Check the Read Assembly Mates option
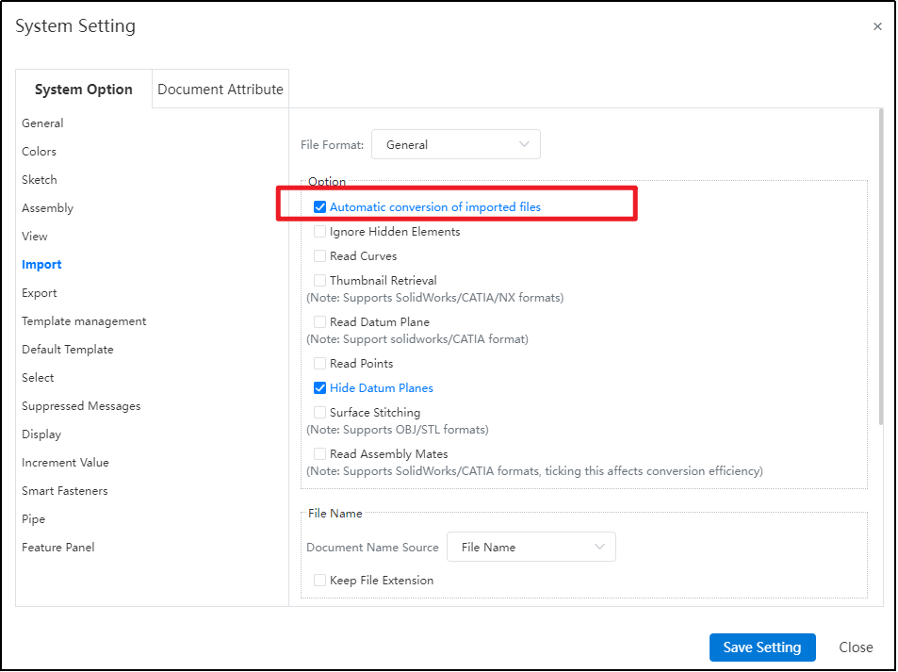Image resolution: width=898 pixels, height=672 pixels. 320,454
